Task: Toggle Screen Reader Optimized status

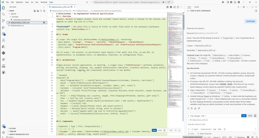Action: click(192, 137)
